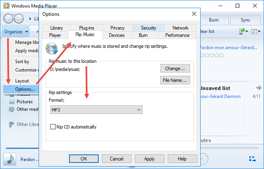Select the Gérard Darmon playlist track
Screen dimensions: 264x169
point(221,96)
